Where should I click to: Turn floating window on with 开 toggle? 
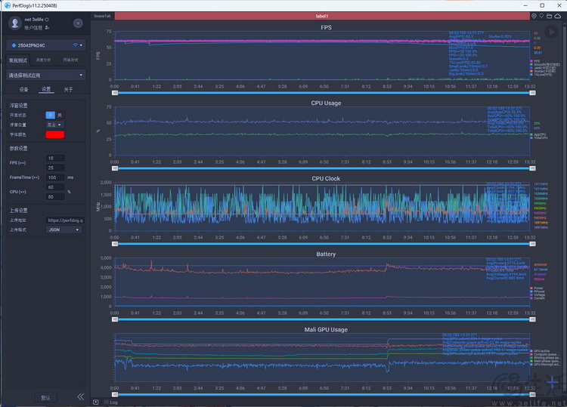(x=50, y=116)
